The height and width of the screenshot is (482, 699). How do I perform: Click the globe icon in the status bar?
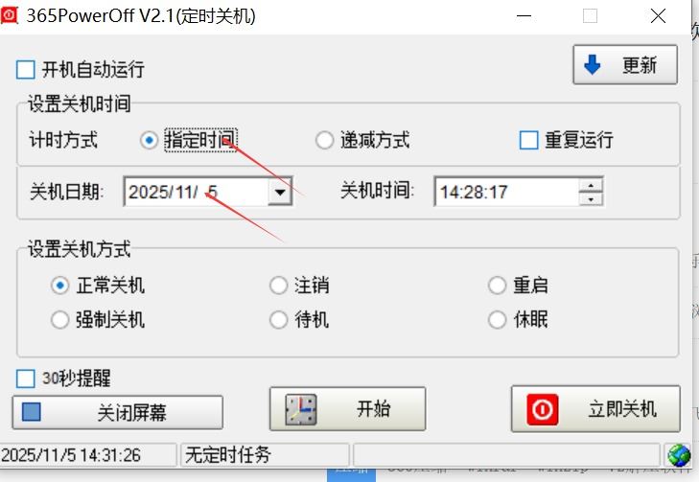tap(679, 455)
